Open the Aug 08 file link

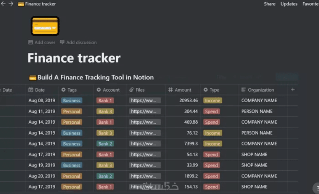145,100
